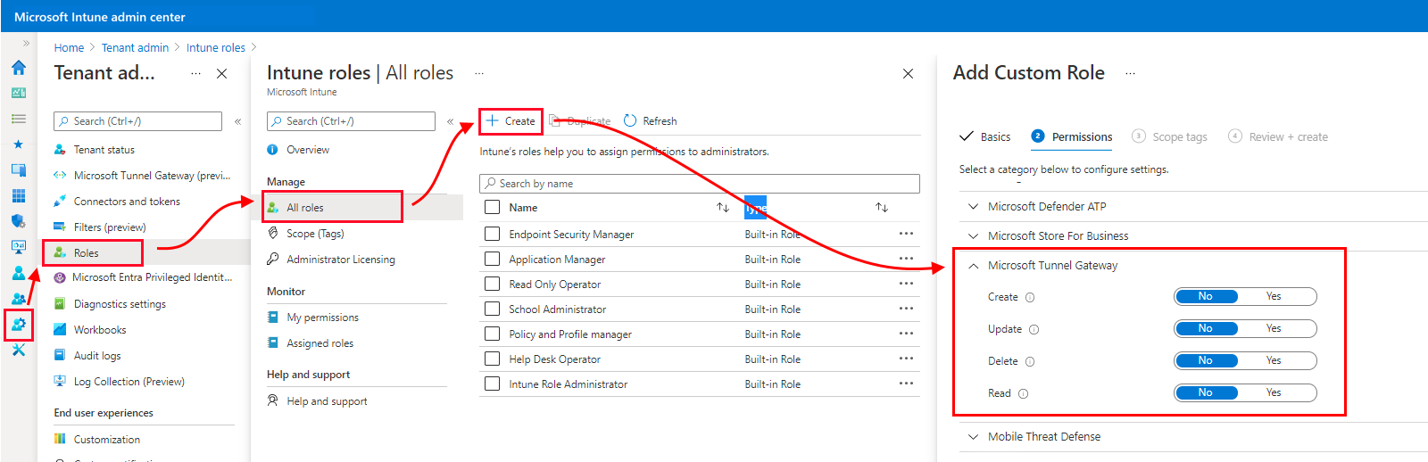Collapse the Intune roles menu with chevron

pos(450,121)
